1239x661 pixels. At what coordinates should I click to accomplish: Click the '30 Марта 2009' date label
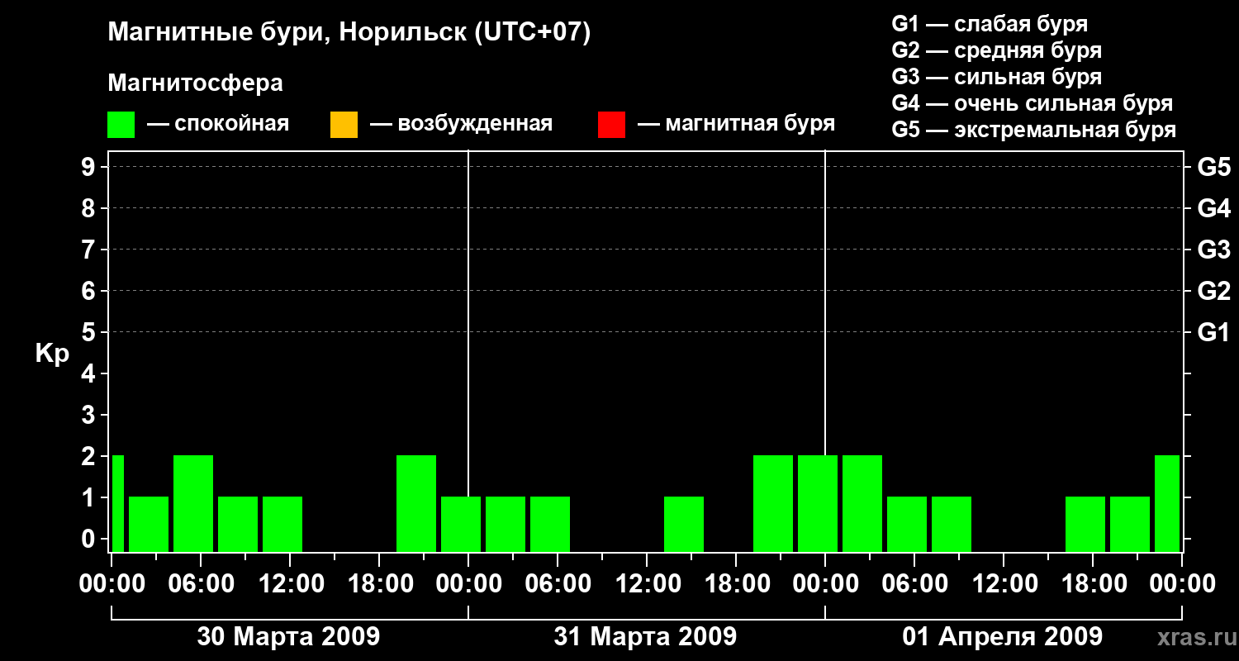288,636
